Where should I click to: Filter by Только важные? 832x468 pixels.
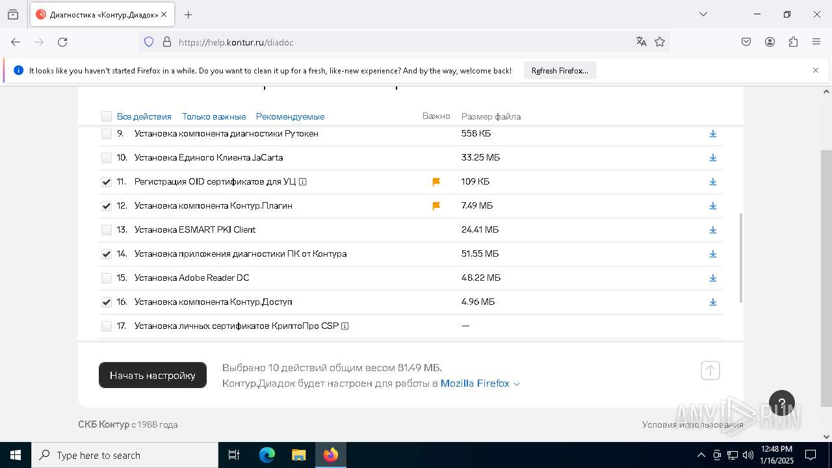point(214,116)
